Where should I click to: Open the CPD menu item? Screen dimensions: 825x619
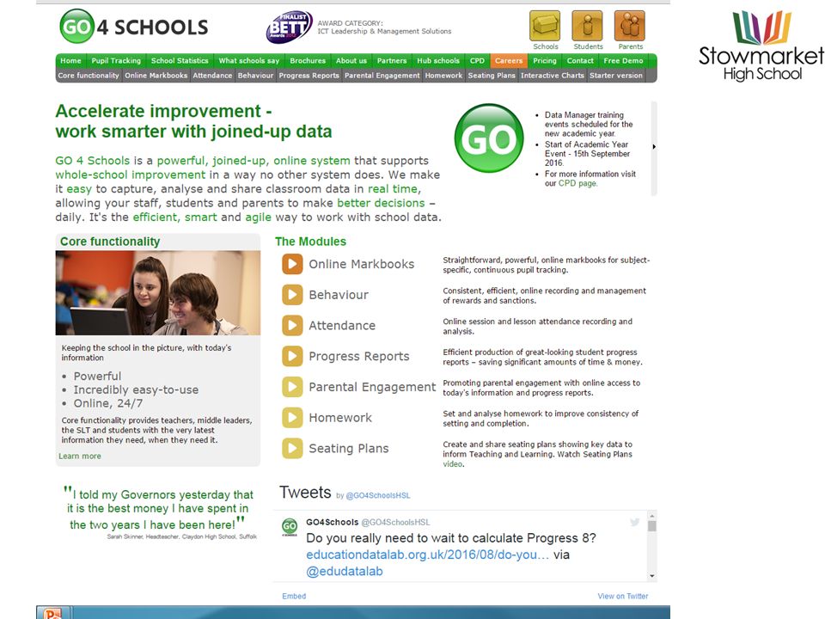(x=477, y=60)
